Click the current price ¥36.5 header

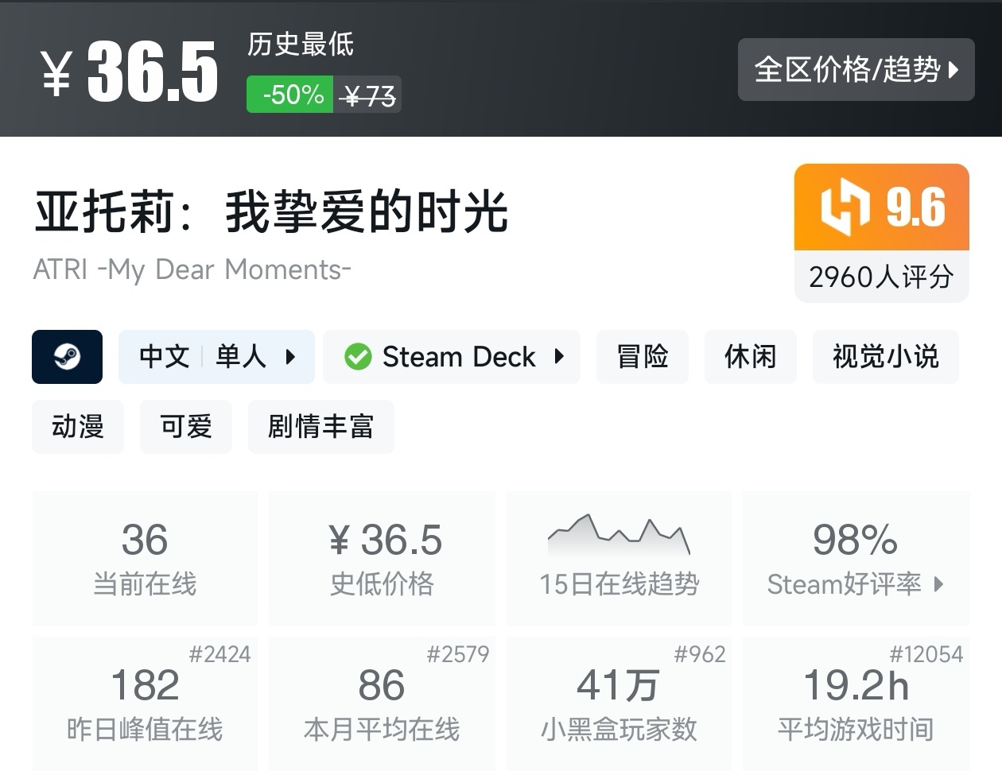(129, 72)
